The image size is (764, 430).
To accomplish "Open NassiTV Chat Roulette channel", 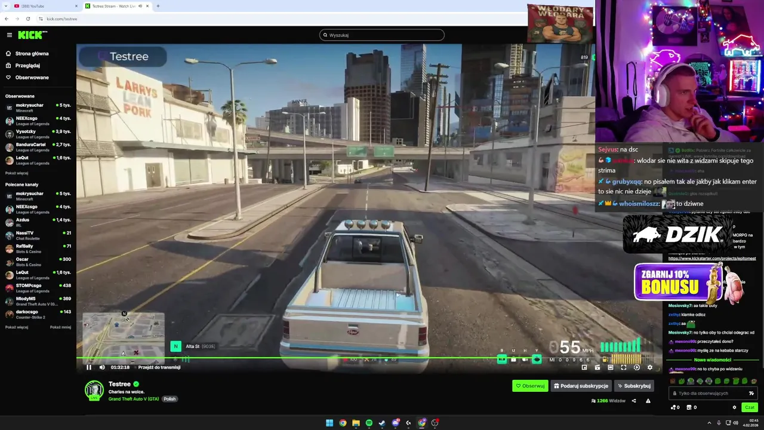I will [x=38, y=235].
